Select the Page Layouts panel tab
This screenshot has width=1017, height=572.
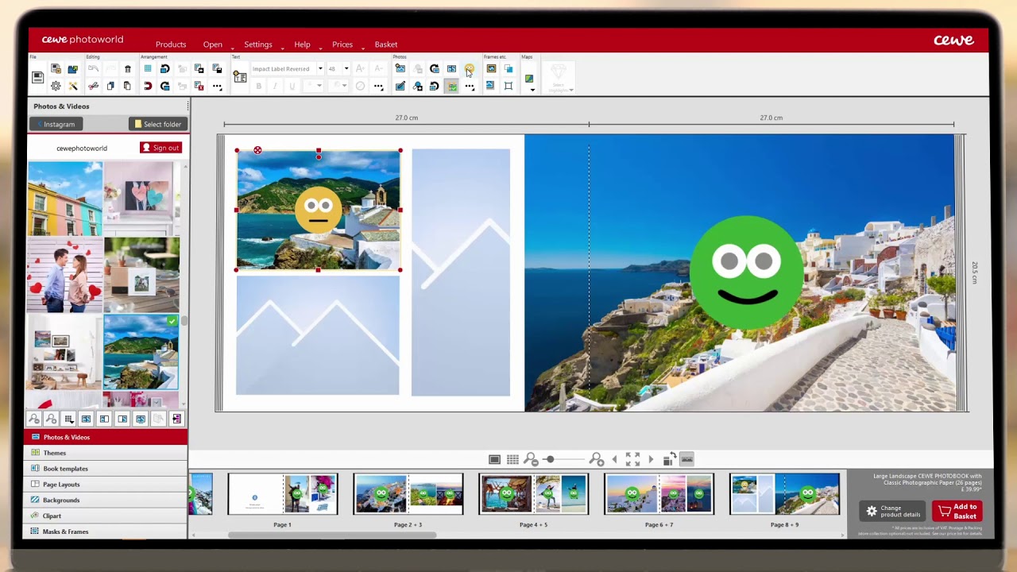click(106, 484)
